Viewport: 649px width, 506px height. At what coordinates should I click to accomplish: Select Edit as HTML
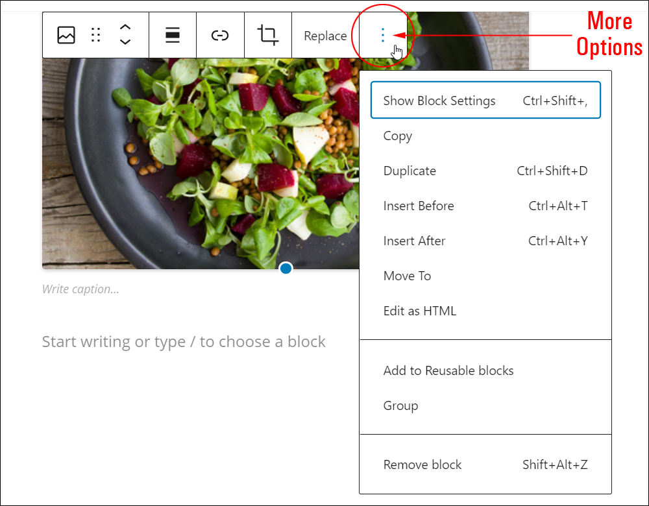tap(485, 311)
